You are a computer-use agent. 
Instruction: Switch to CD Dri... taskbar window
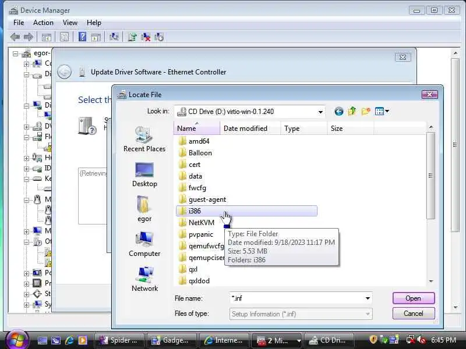click(329, 340)
